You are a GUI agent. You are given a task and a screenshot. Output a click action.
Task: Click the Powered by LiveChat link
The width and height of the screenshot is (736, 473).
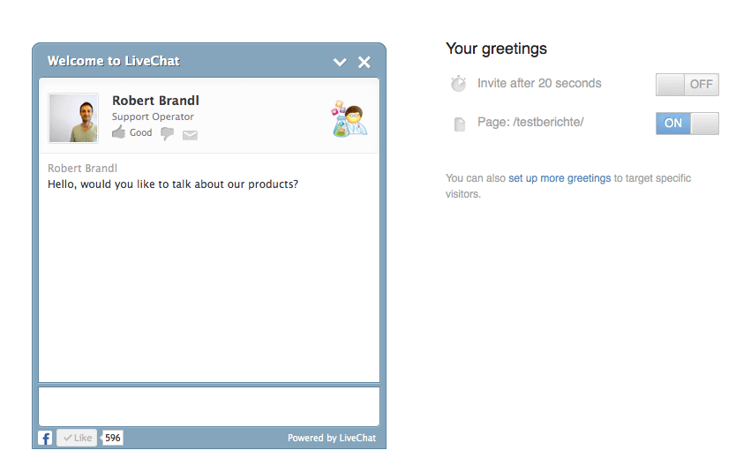(x=332, y=438)
